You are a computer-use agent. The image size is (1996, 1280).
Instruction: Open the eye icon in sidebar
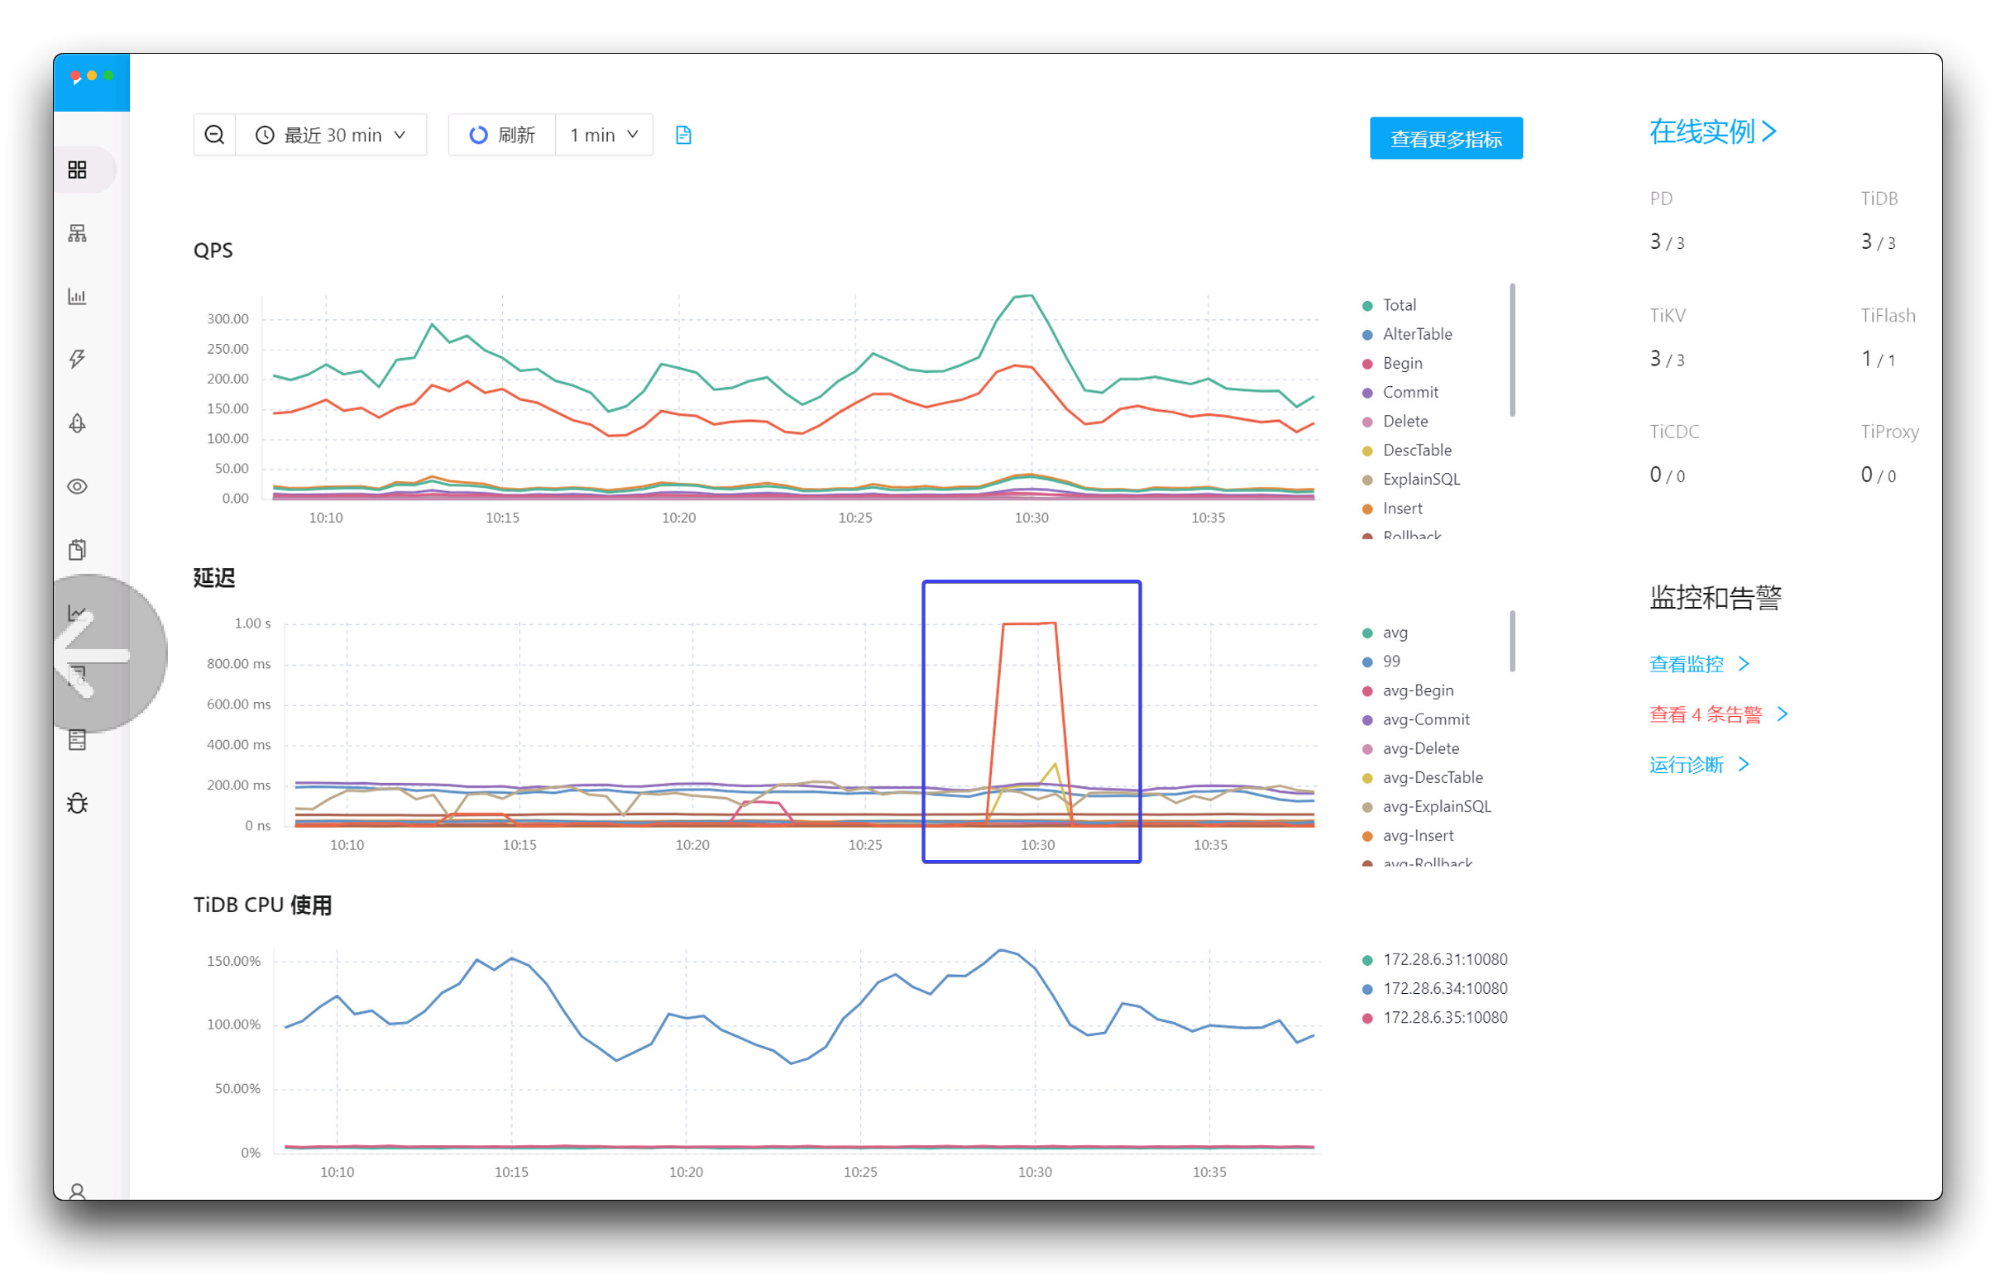click(x=77, y=486)
